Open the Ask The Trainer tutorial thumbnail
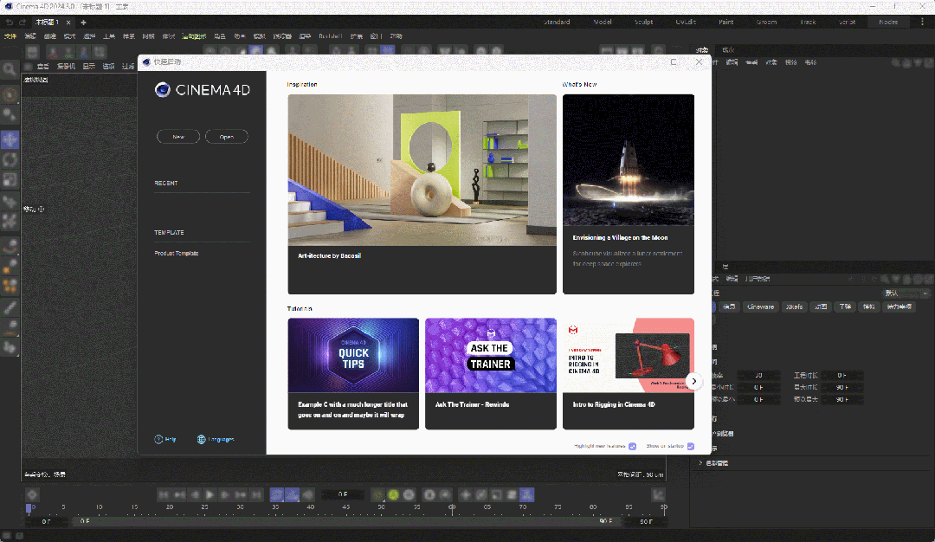 tap(491, 355)
